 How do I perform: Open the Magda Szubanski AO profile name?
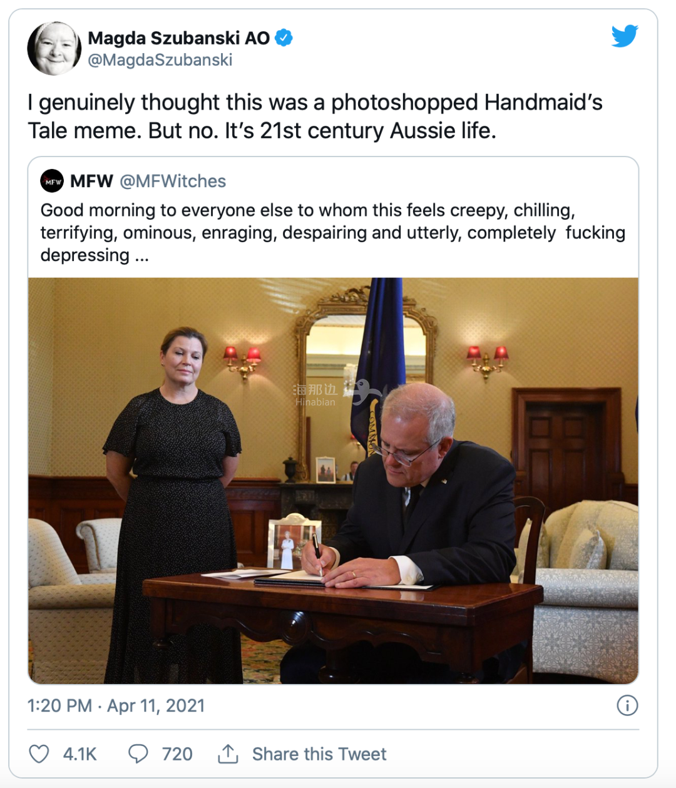[178, 38]
